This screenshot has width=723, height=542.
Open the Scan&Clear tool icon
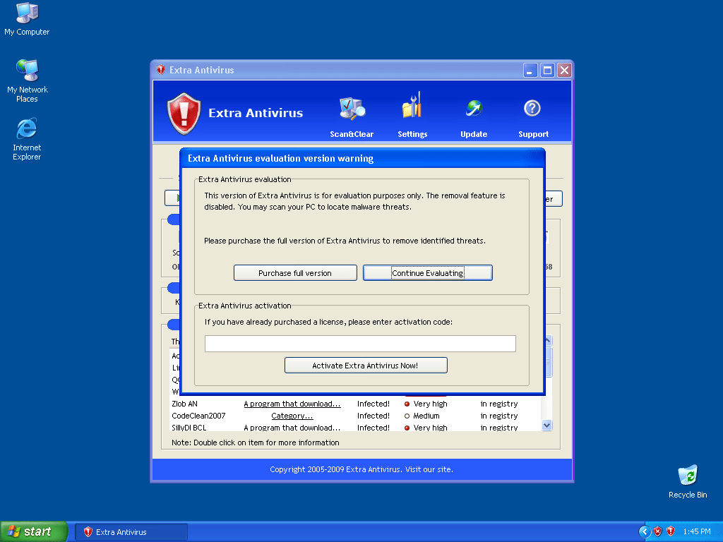351,109
